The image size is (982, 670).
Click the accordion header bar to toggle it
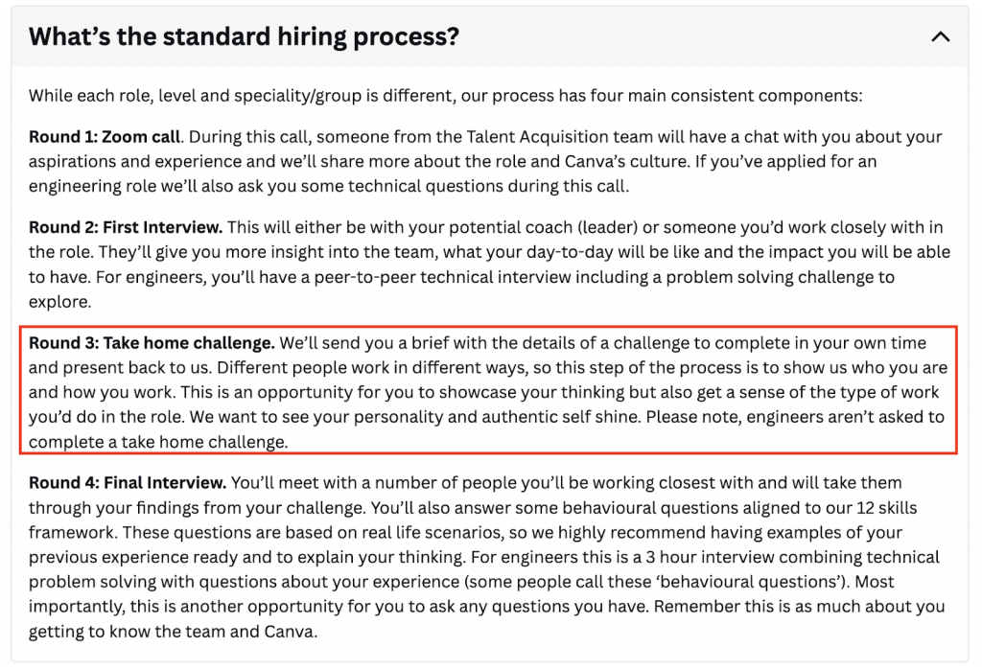(x=479, y=35)
